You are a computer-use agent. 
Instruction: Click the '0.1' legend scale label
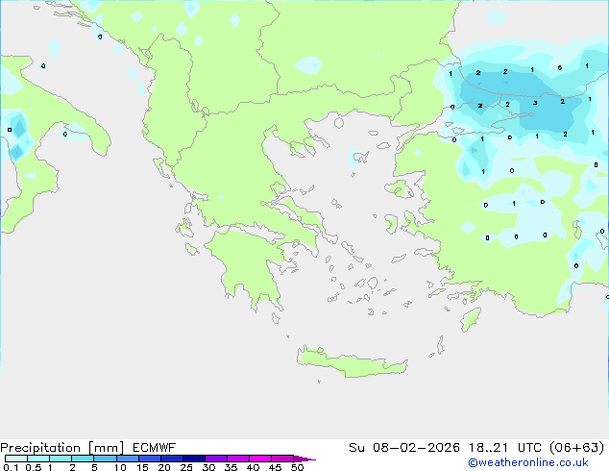[x=11, y=467]
